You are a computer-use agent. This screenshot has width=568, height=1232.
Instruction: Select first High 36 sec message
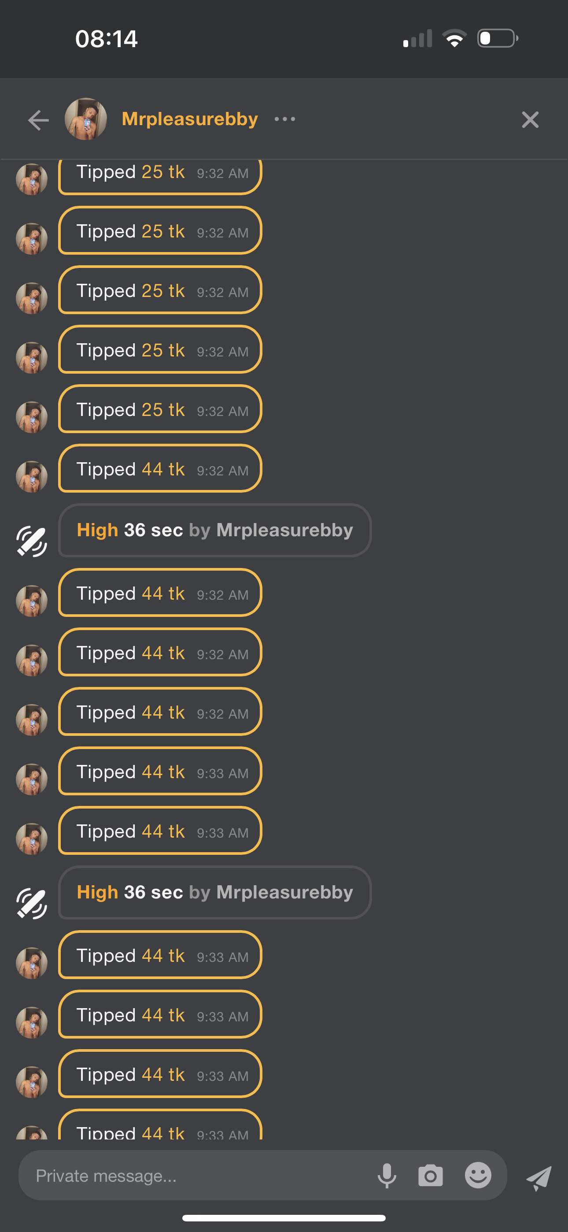[215, 531]
